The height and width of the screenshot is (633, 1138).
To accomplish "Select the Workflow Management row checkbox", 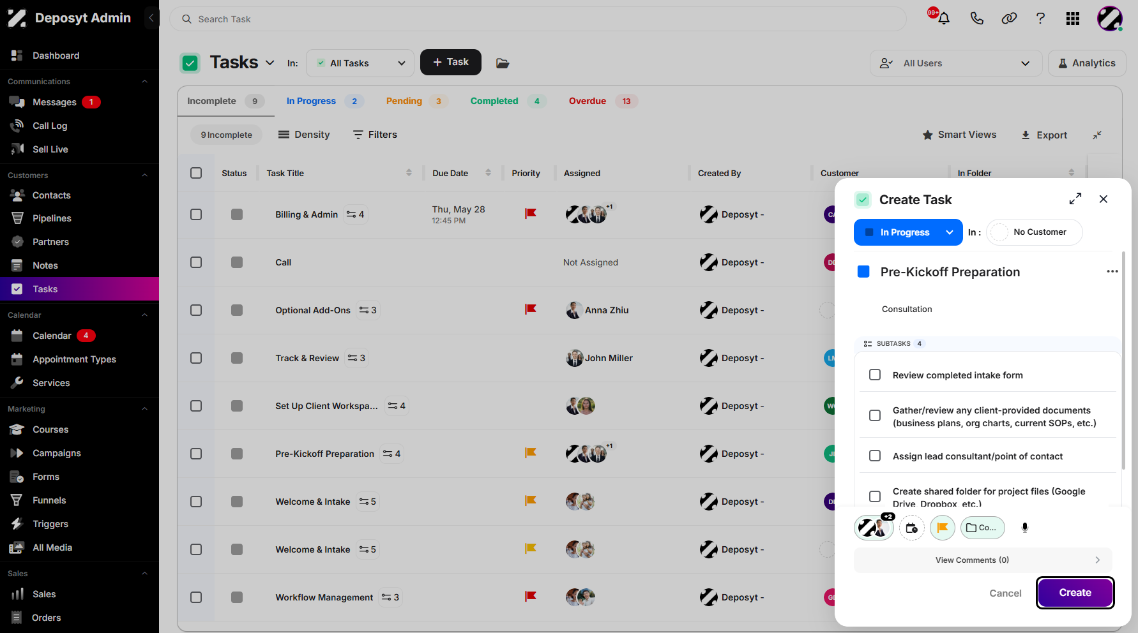I will [196, 597].
